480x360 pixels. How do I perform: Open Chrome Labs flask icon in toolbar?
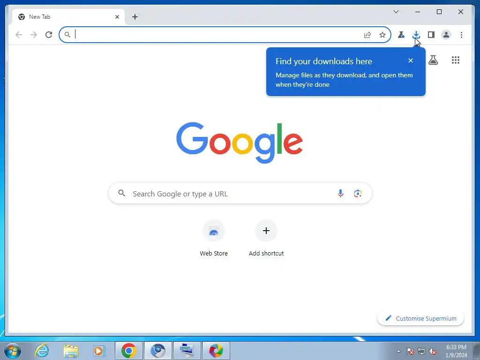(401, 35)
